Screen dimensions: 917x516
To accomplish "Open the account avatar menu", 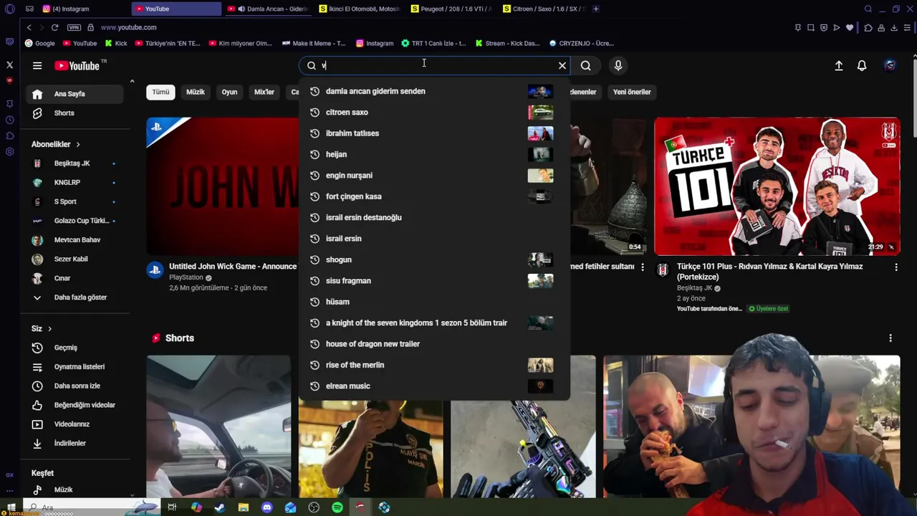I will click(890, 65).
